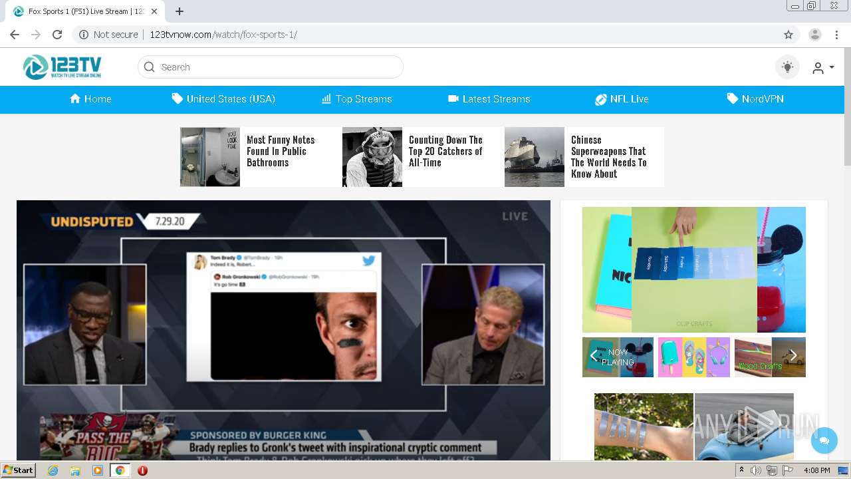Click the search magnifier icon
The image size is (851, 479).
coord(150,67)
